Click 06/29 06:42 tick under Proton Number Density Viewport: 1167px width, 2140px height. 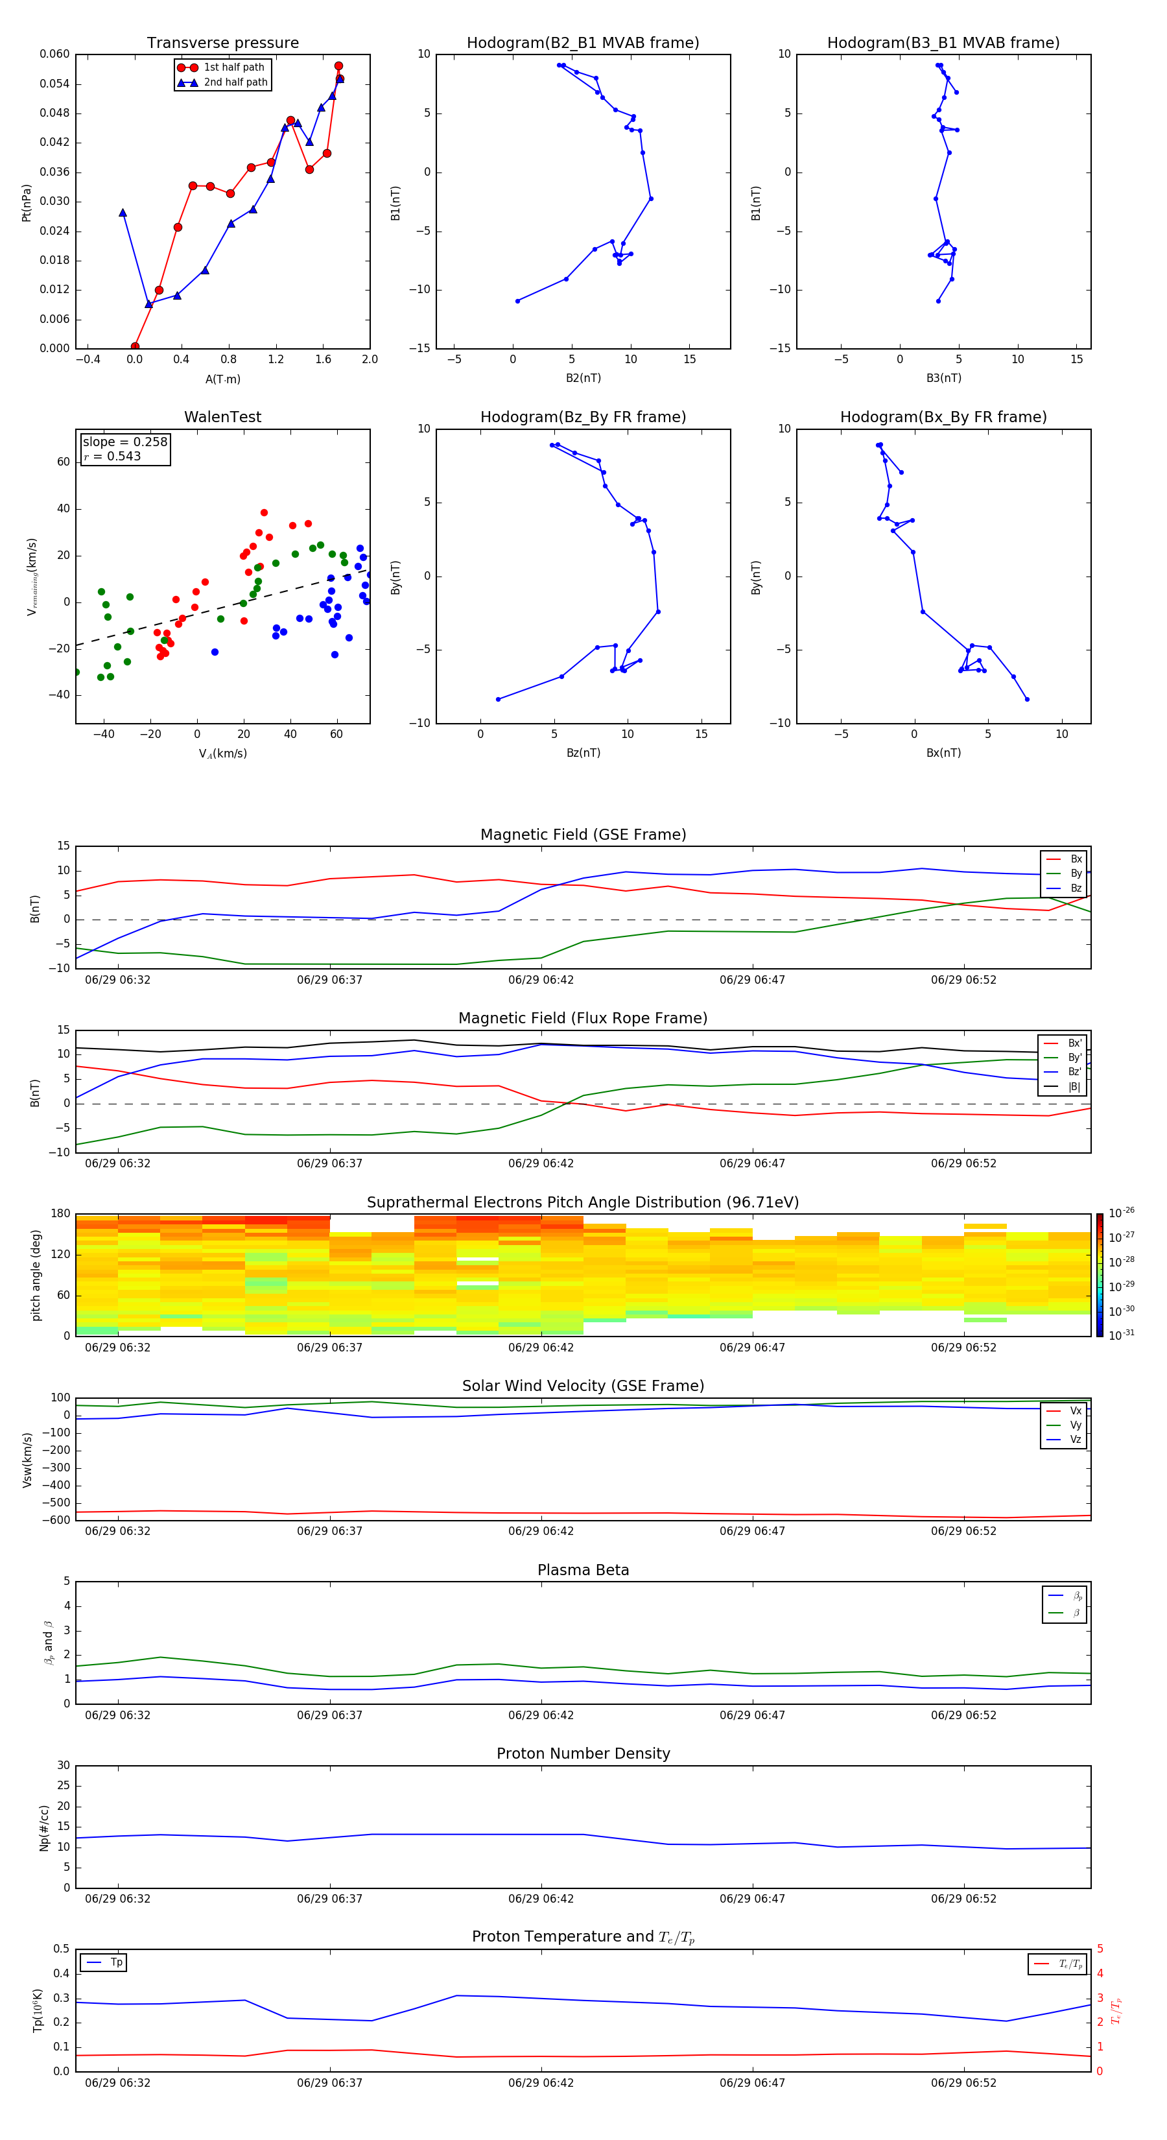[x=541, y=1899]
